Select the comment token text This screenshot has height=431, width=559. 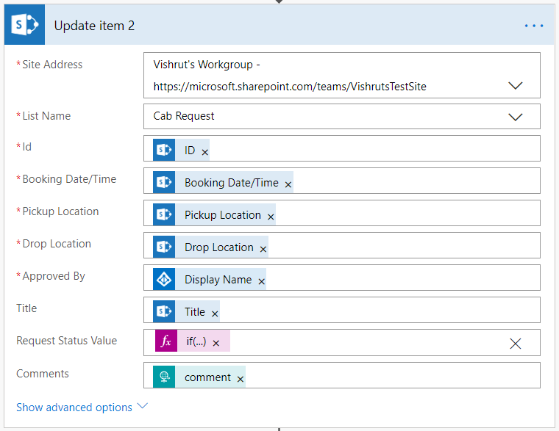coord(207,377)
